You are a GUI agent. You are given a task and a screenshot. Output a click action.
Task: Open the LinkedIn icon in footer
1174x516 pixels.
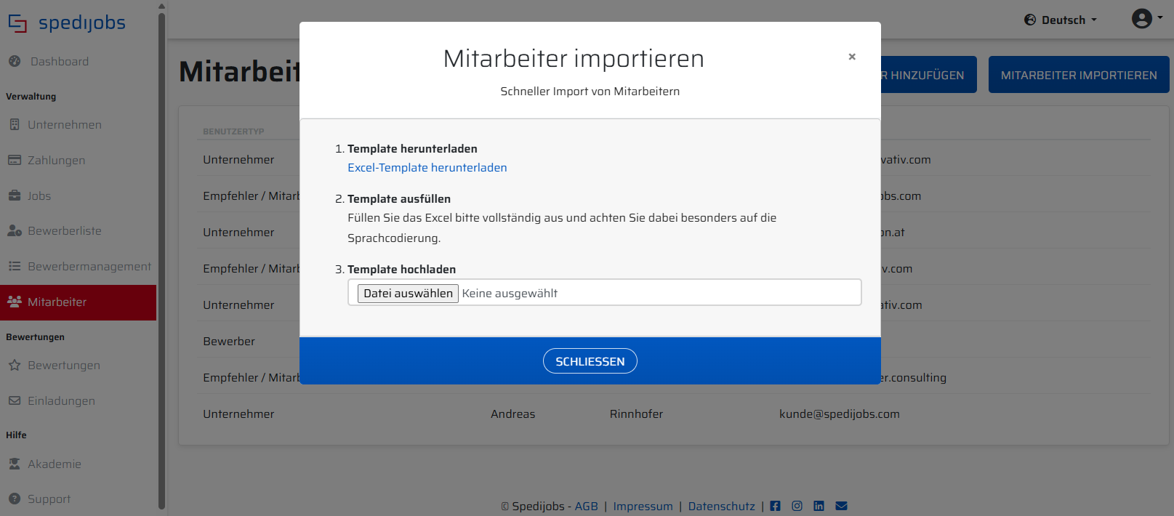819,506
